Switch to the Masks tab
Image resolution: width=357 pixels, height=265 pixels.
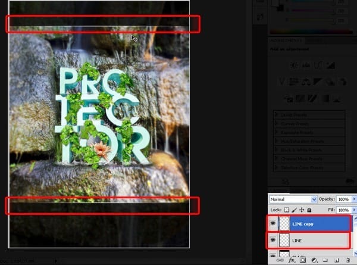click(314, 40)
